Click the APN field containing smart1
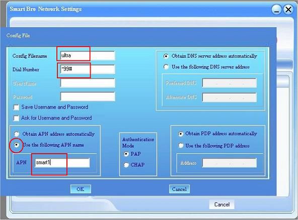Screen dimensions: 298x220 tap(62, 163)
